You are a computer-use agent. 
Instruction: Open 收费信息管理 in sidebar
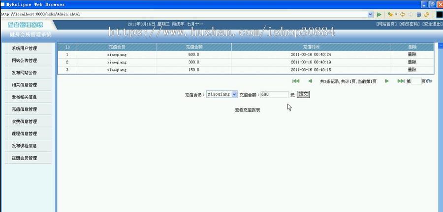pyautogui.click(x=24, y=121)
